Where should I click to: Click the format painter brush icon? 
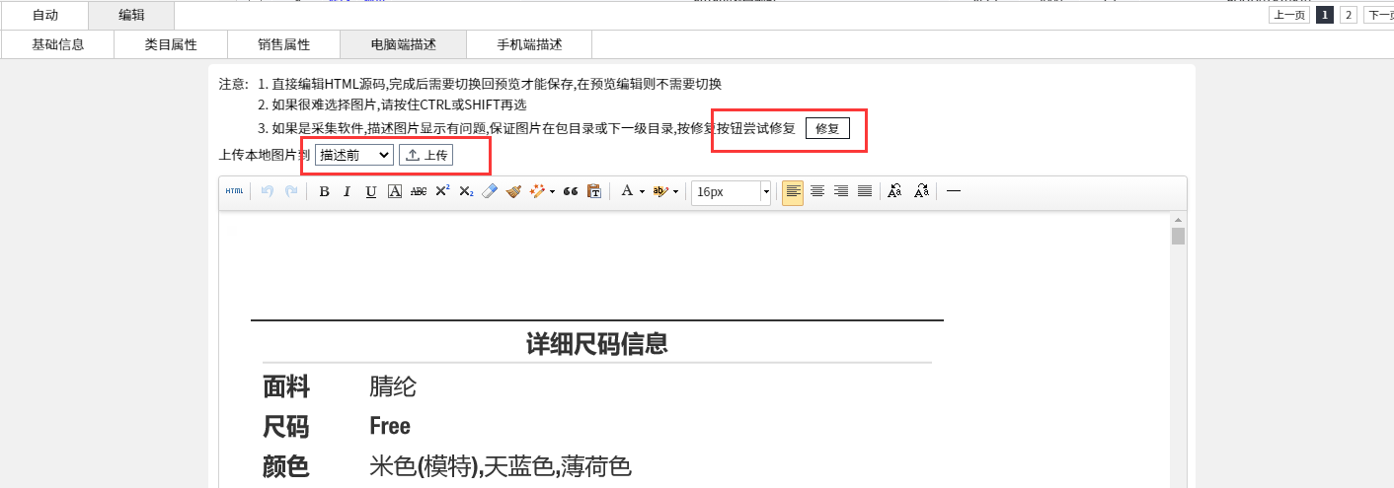pyautogui.click(x=513, y=192)
